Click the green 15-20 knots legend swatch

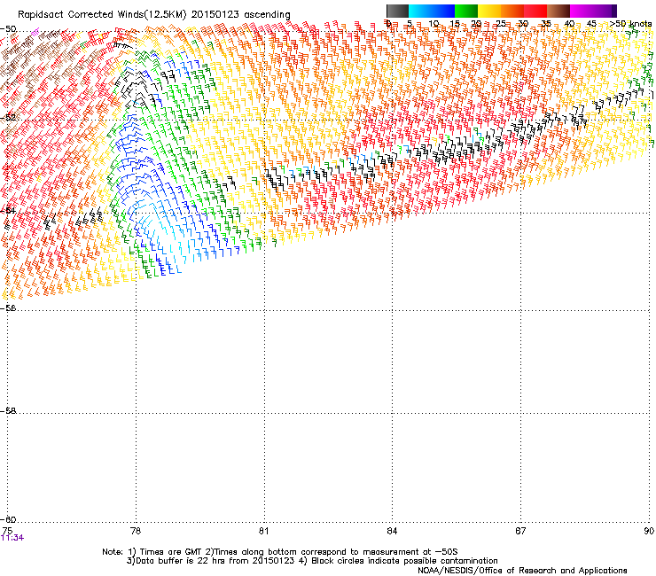(466, 11)
